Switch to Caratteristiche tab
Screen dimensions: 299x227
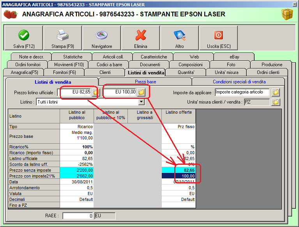pos(154,57)
